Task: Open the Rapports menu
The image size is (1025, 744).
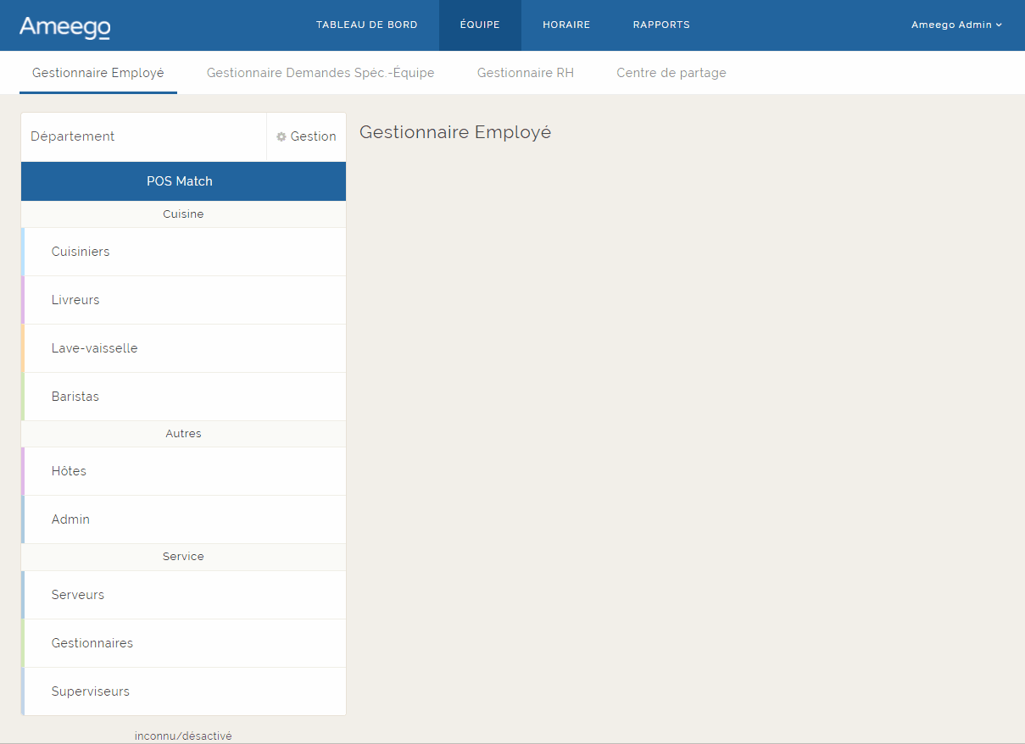Action: (661, 25)
